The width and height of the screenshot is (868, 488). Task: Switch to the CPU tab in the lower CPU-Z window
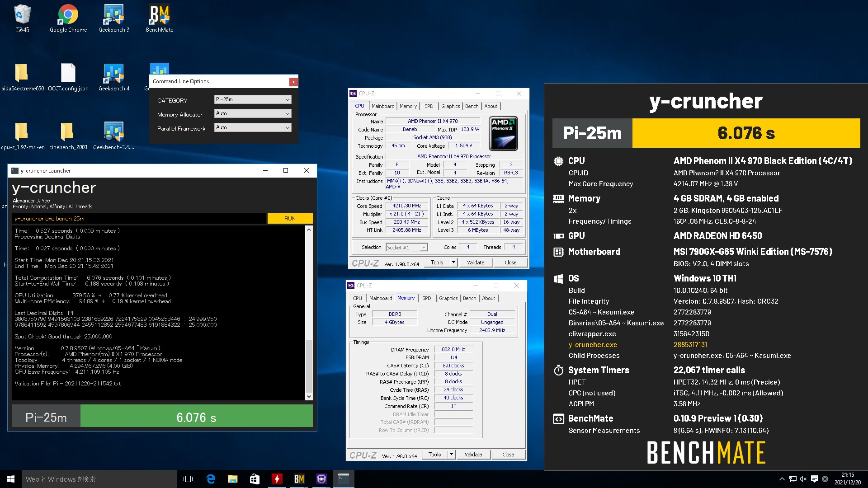357,298
